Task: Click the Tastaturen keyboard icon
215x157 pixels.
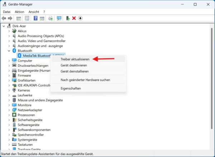Action: point(14,145)
